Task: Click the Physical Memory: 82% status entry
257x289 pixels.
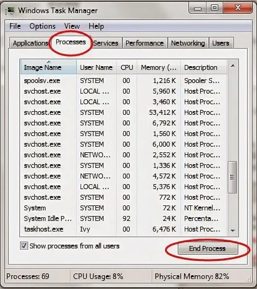Action: [192, 276]
